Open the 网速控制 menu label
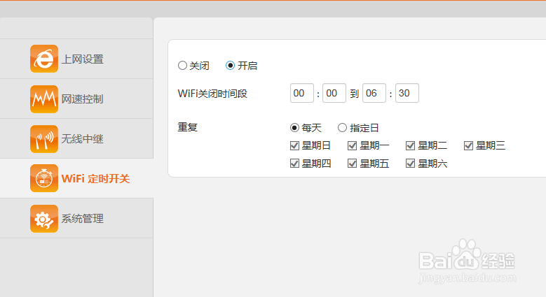 click(83, 99)
